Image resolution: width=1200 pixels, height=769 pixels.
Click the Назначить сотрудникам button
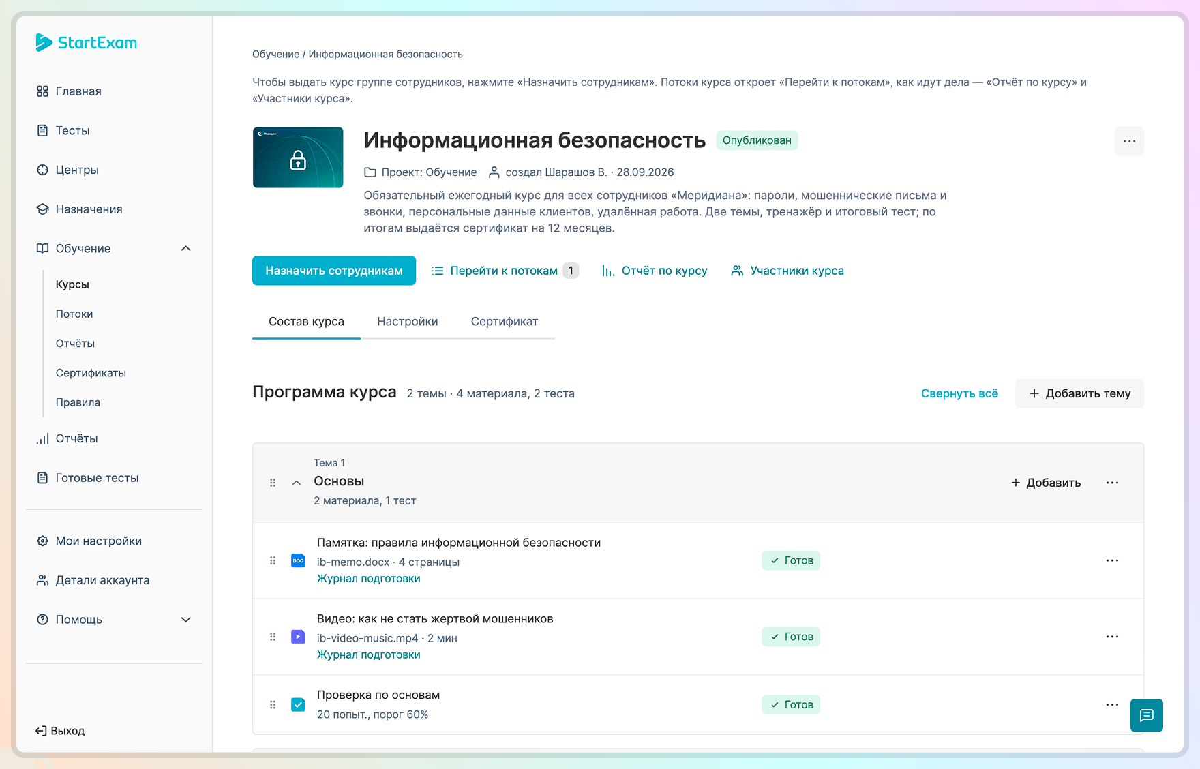334,271
